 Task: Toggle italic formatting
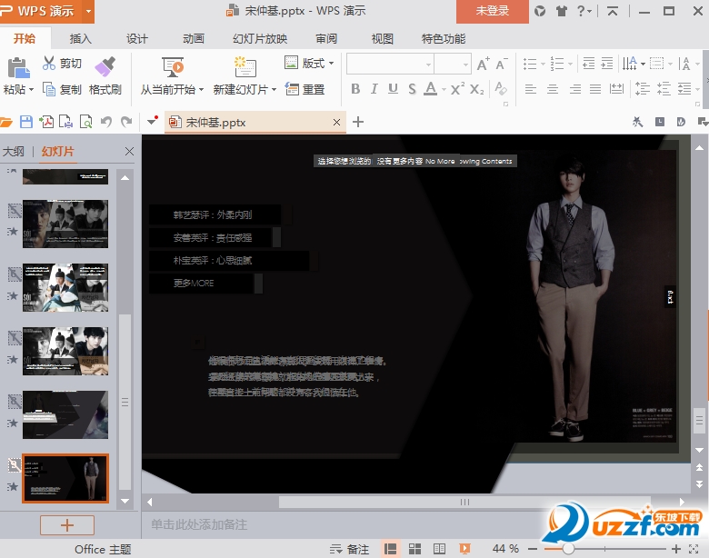coord(374,89)
